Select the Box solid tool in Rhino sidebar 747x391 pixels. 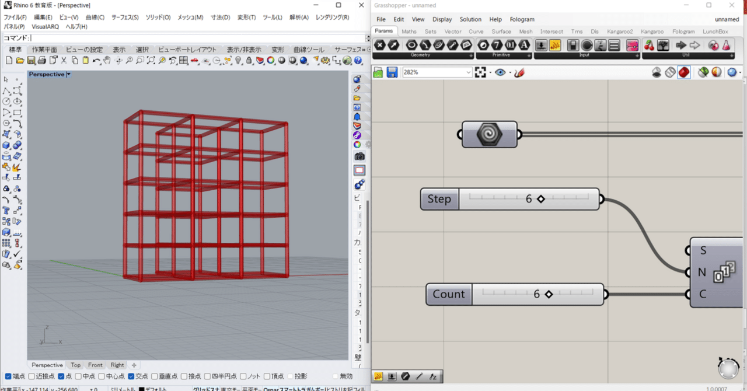(6, 145)
